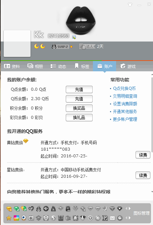Click the grey crown diamond icon
This screenshot has width=153, height=225.
[x=75, y=208]
